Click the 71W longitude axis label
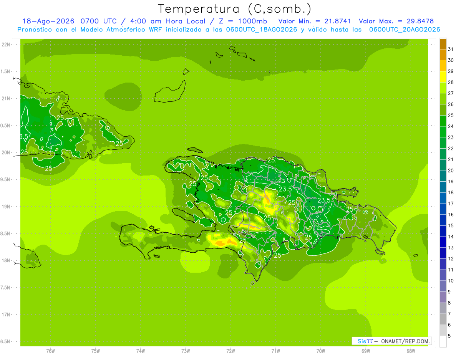The image size is (461, 356). 275,351
